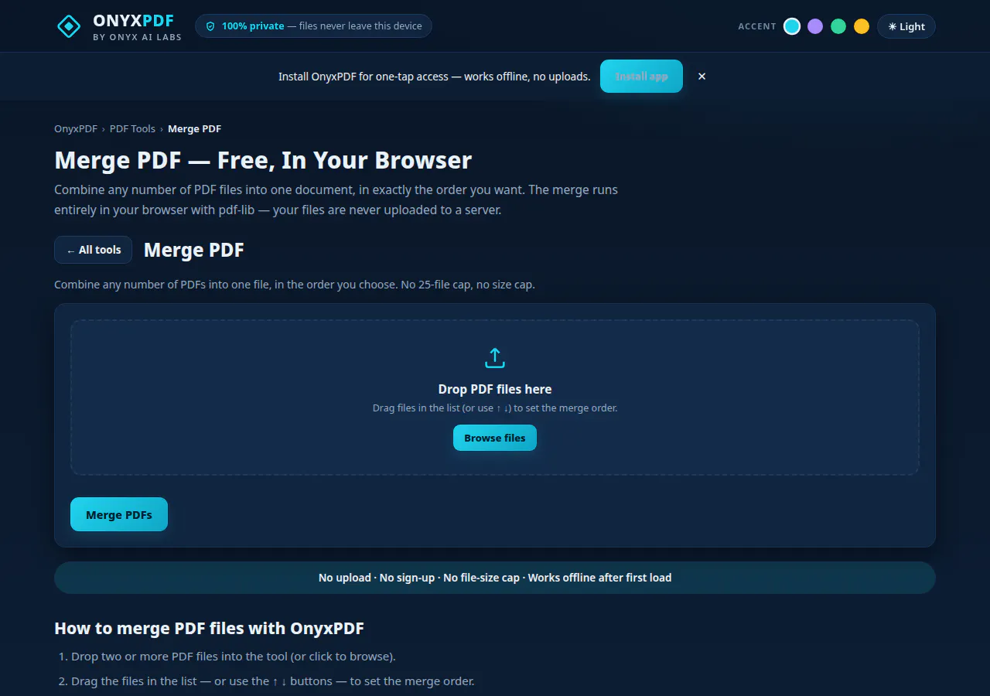Click Merge PDF breadcrumb item
Viewport: 990px width, 696px height.
point(195,129)
